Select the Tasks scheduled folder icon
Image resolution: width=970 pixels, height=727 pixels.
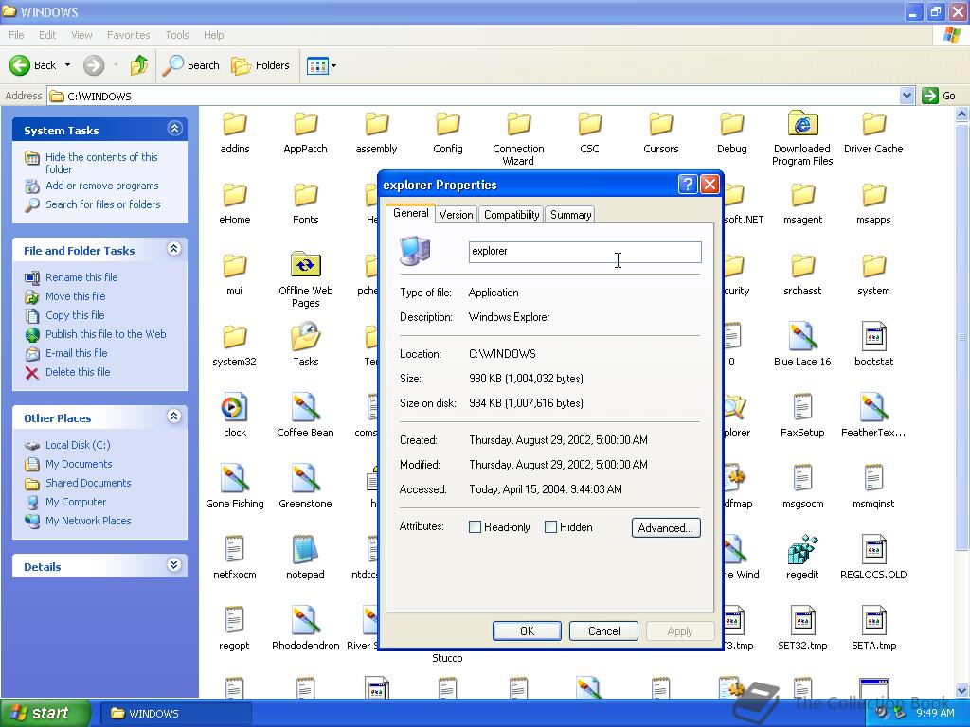(305, 337)
